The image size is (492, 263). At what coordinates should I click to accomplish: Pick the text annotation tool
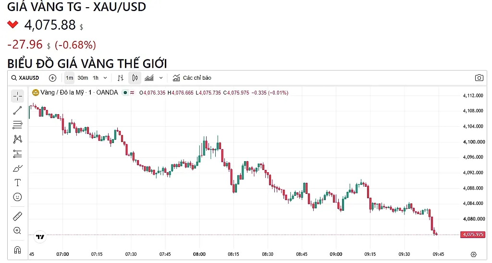18,183
